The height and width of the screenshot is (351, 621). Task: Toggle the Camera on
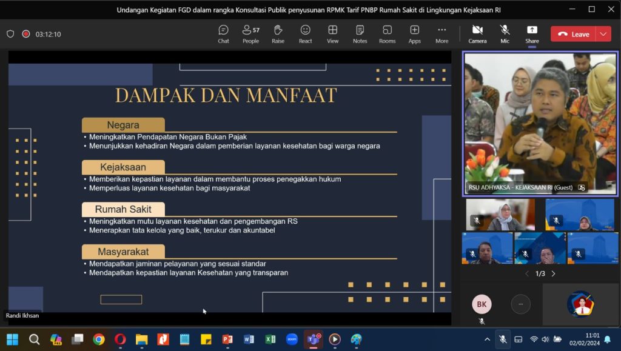(x=477, y=34)
